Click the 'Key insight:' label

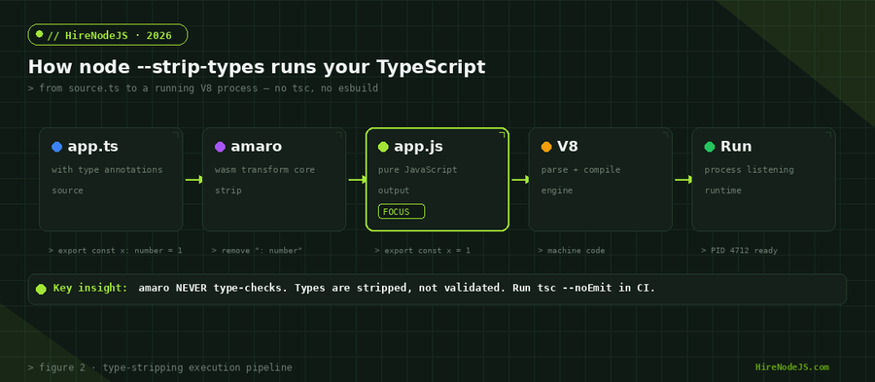pyautogui.click(x=90, y=289)
